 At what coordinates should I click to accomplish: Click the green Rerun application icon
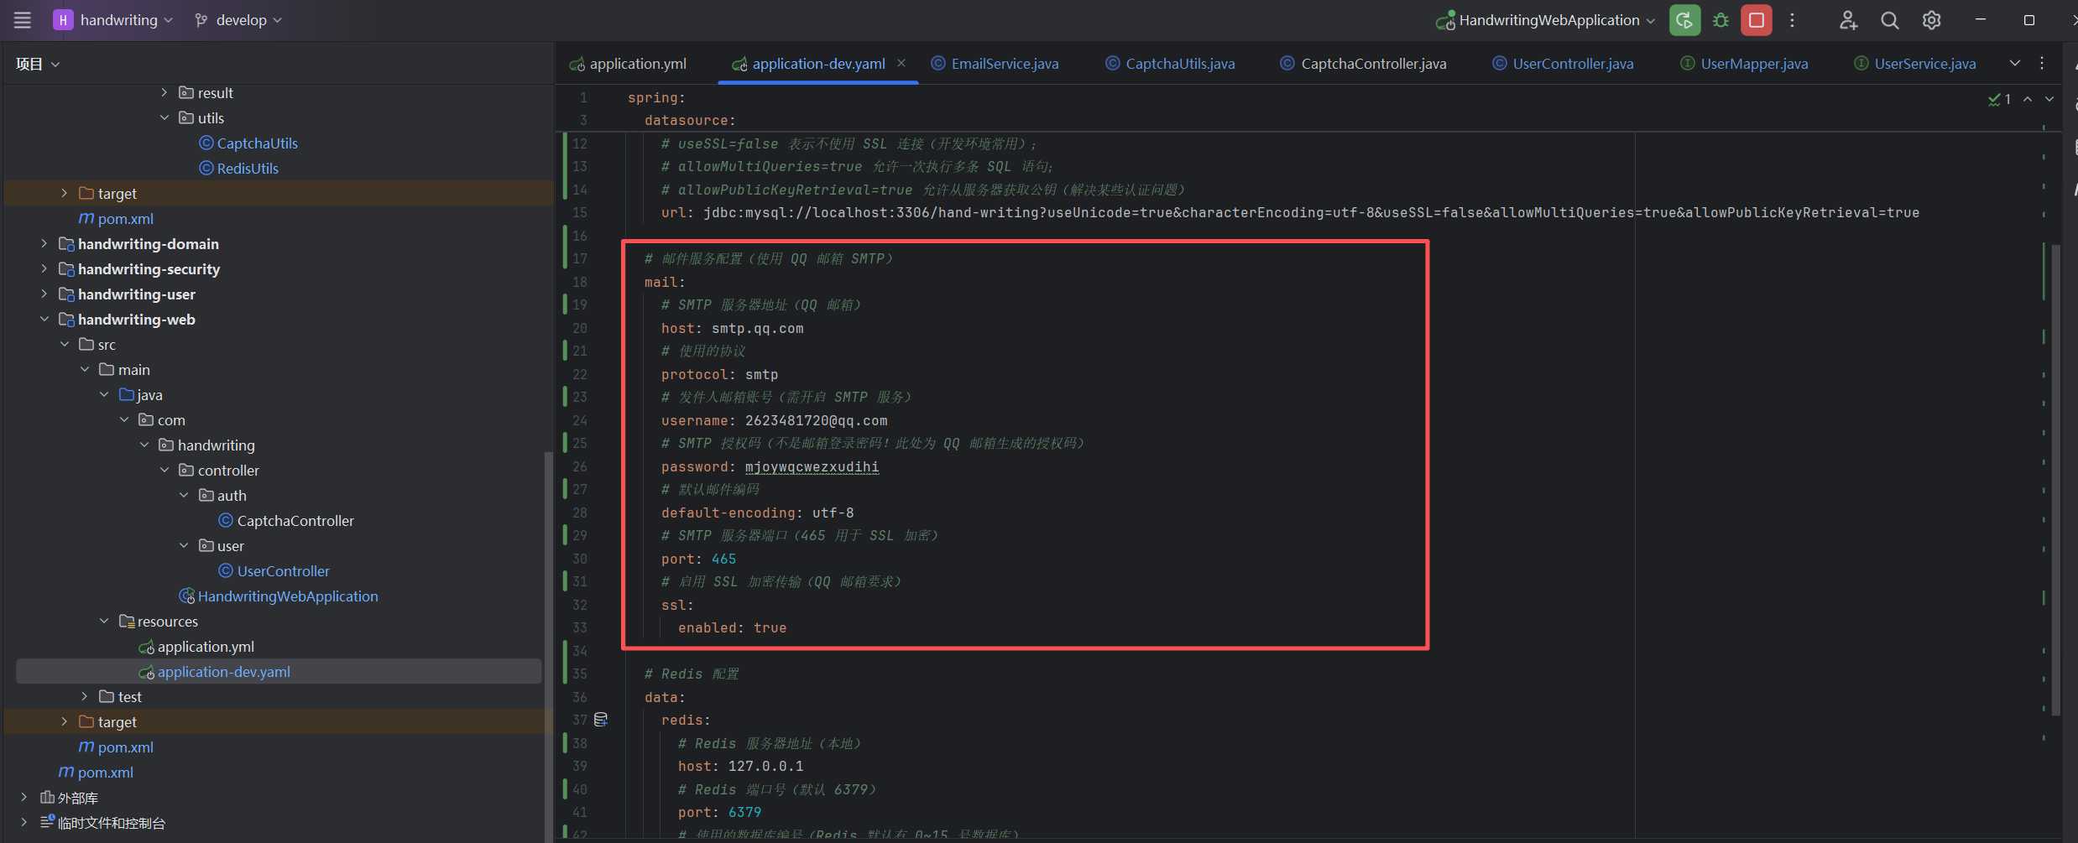(x=1684, y=20)
